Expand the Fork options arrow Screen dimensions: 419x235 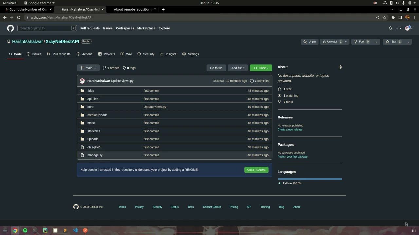tap(376, 42)
